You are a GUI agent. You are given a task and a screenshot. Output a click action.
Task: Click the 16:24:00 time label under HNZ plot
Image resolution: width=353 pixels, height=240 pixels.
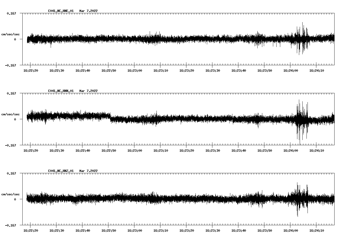(x=291, y=230)
